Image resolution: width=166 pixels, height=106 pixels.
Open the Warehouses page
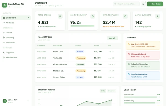click(16, 57)
